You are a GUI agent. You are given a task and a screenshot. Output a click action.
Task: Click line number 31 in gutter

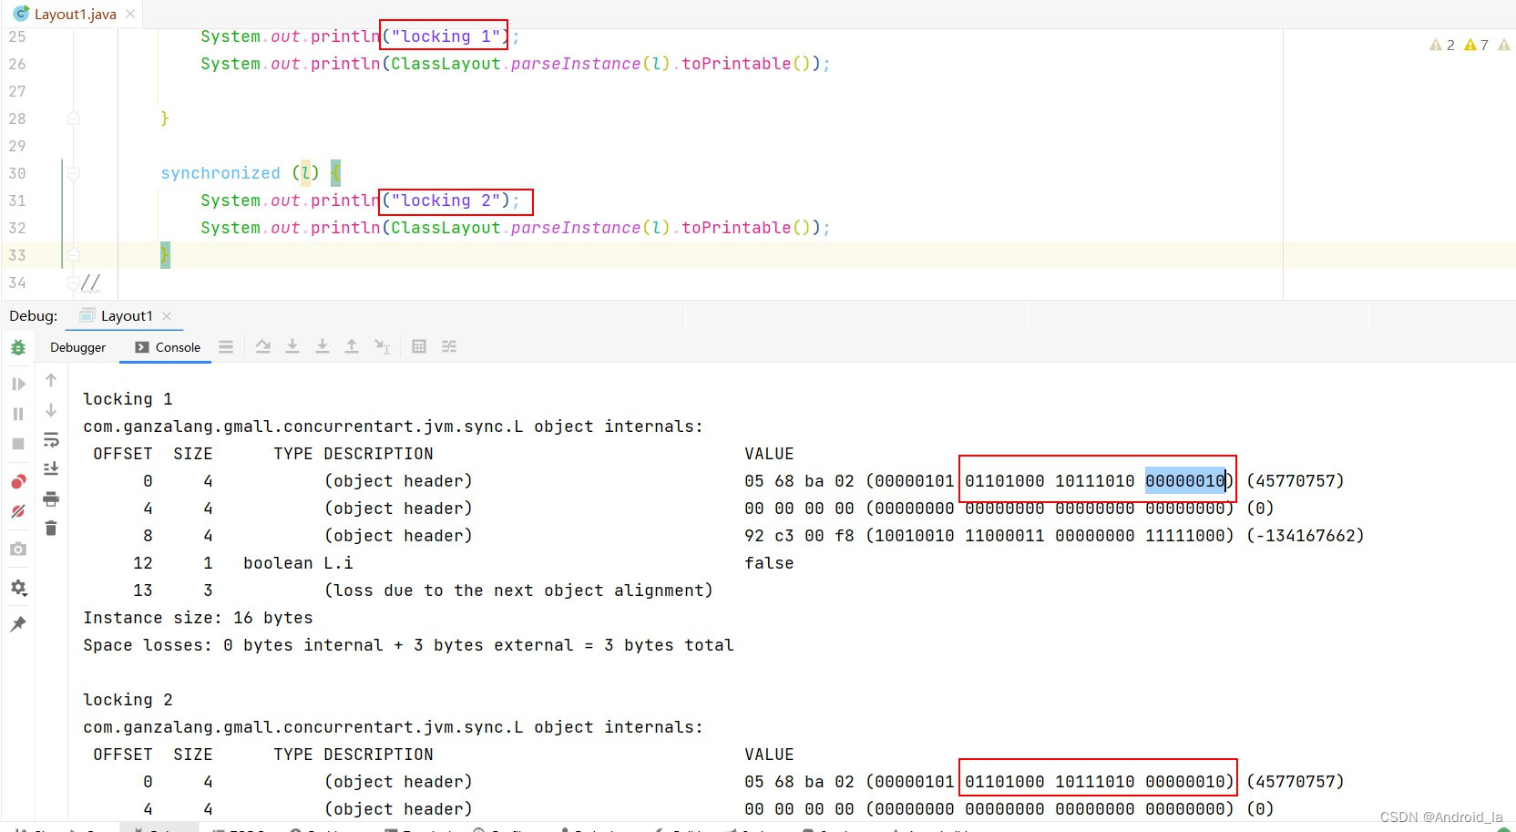(x=17, y=200)
